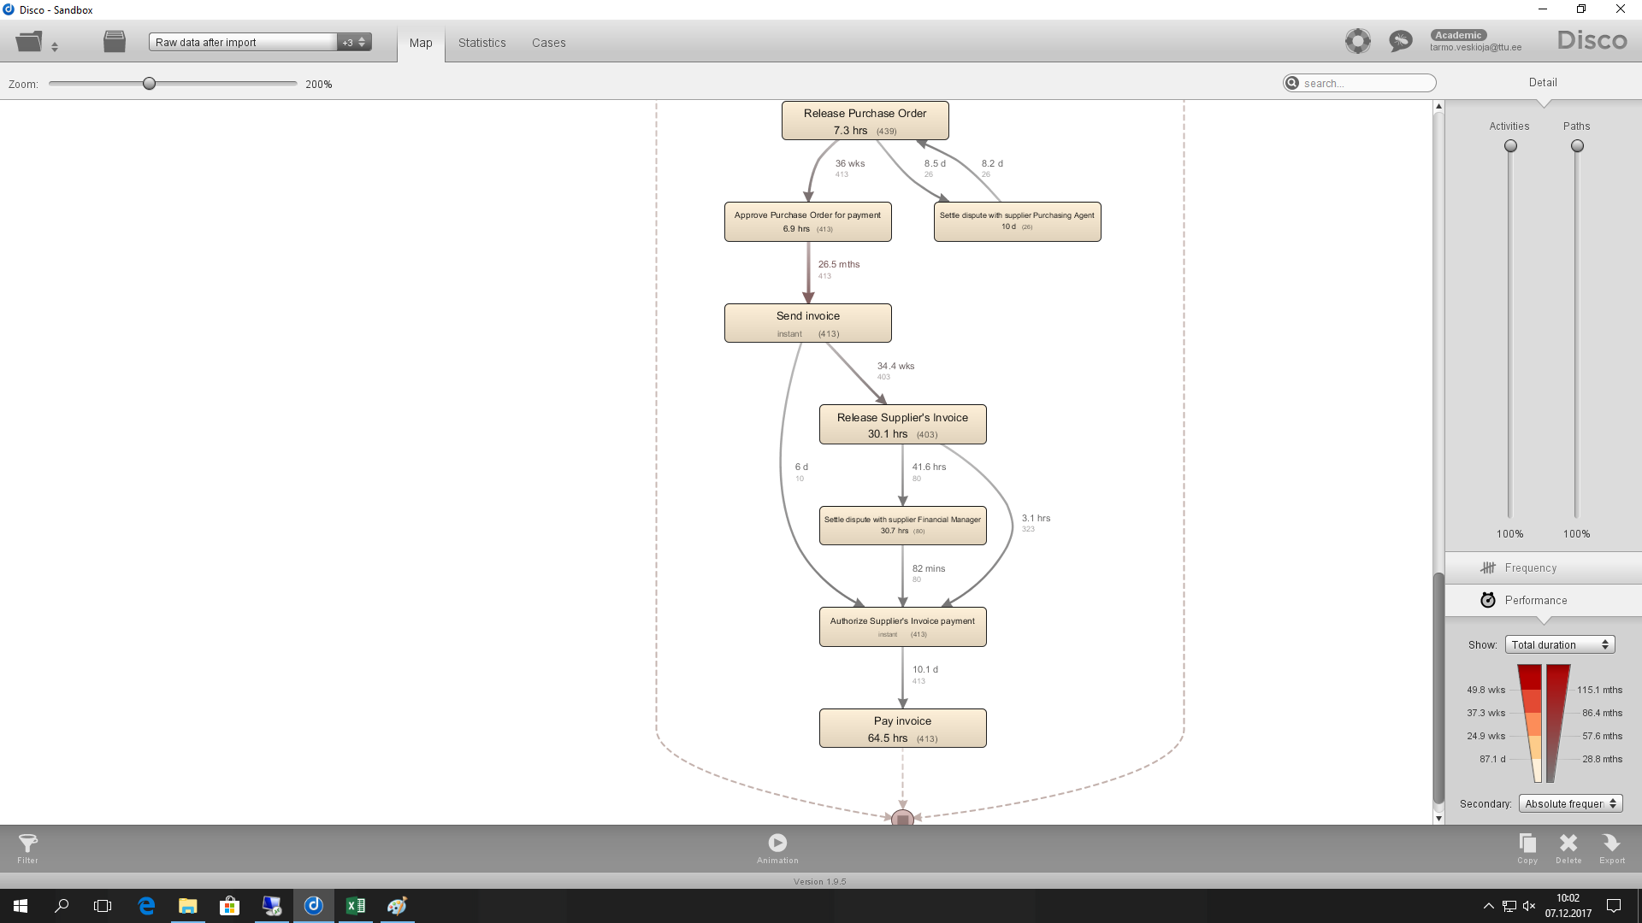This screenshot has height=923, width=1642.
Task: Click the path duration color legend
Action: 1558,723
